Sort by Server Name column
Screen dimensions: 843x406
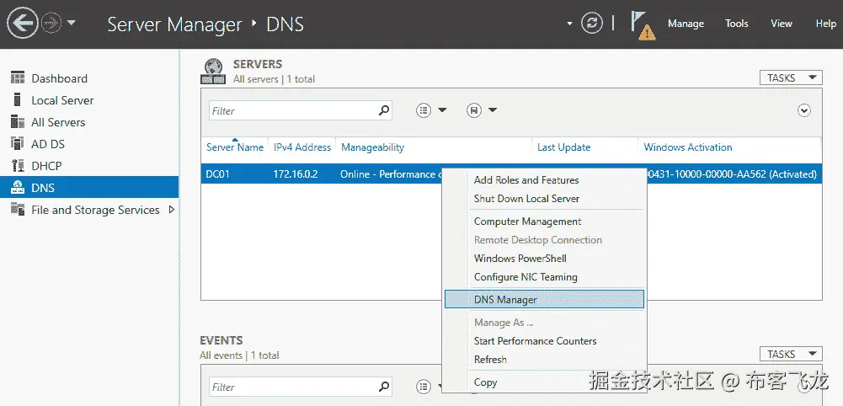235,147
